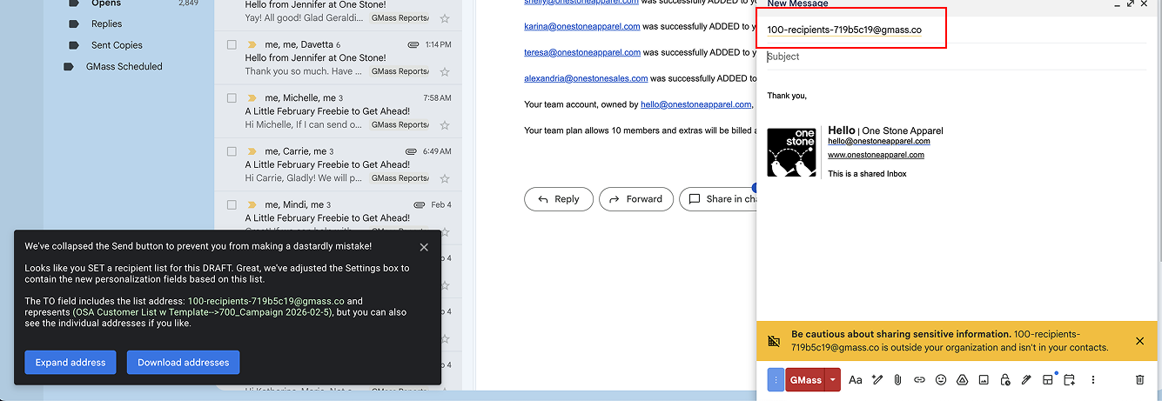Viewport: 1162px width, 401px height.
Task: Click the Subject field in New Message
Action: (x=956, y=57)
